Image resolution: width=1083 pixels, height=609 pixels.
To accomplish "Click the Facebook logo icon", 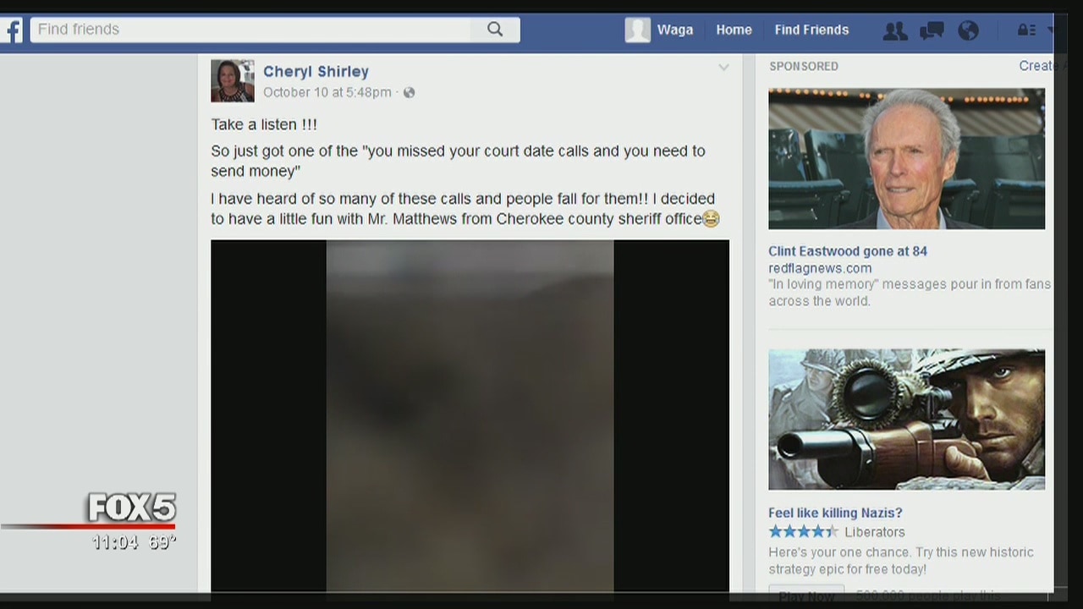I will (x=12, y=30).
